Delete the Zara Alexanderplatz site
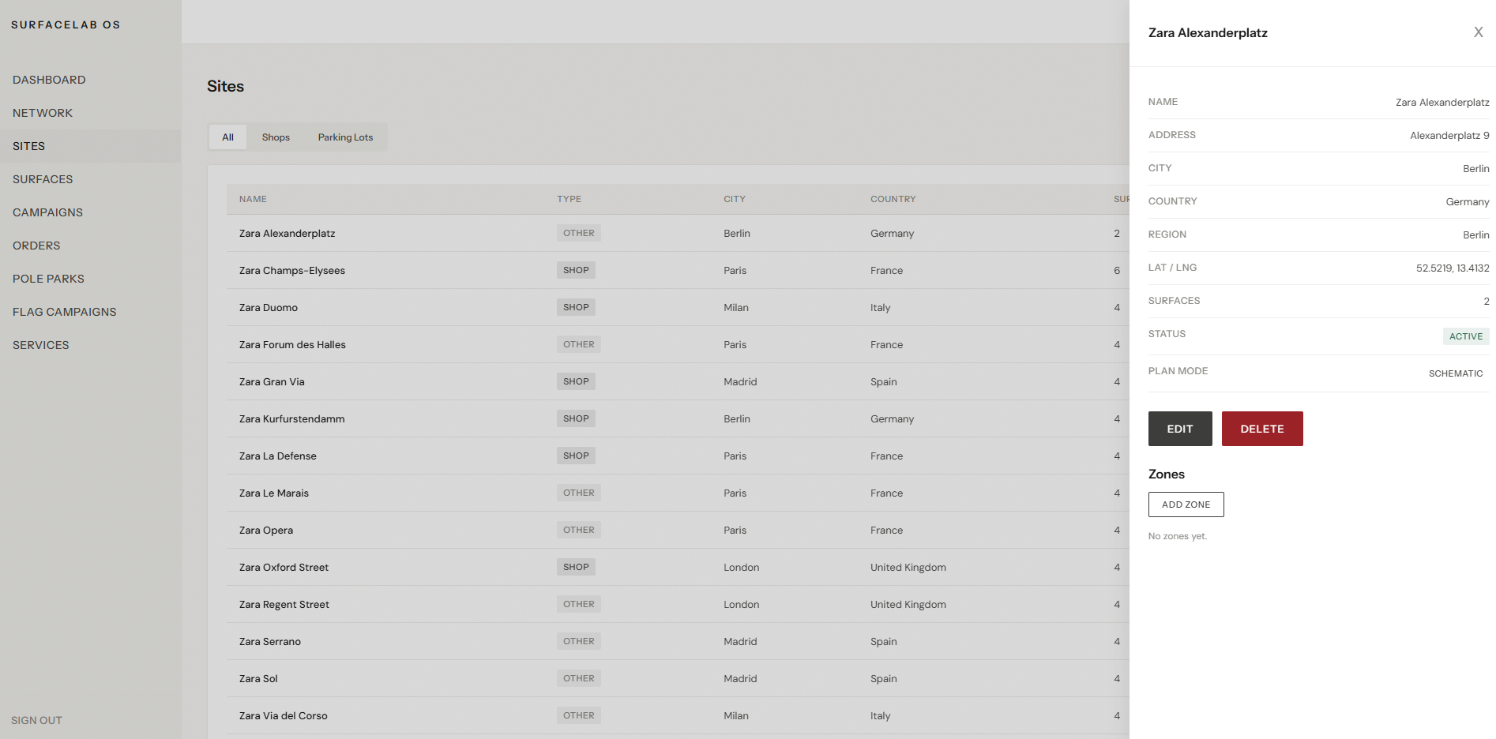This screenshot has height=739, width=1496. pyautogui.click(x=1262, y=429)
